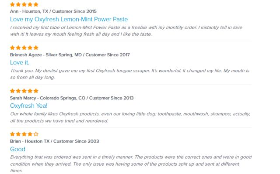This screenshot has width=280, height=174.
Task: Open the 'Oxyfresh Yea!' review title
Action: 29,106
